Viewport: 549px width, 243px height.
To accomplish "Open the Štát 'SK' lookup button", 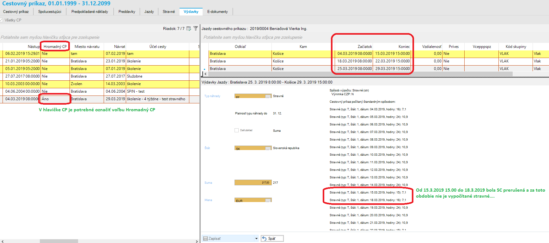I will coord(268,148).
